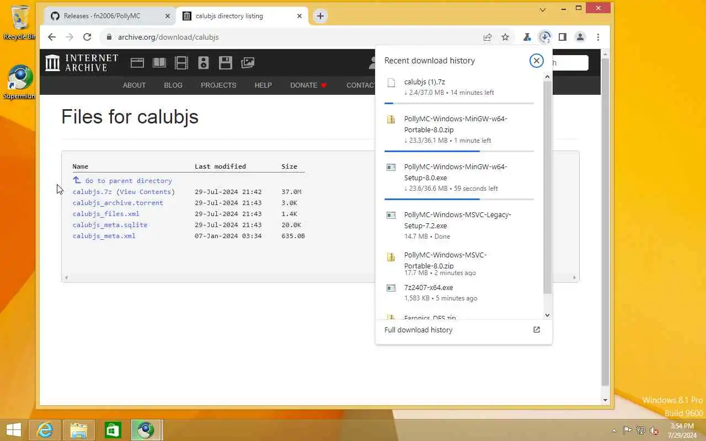Viewport: 706px width, 441px height.
Task: Open Internet Explorer from the taskbar
Action: coord(45,430)
